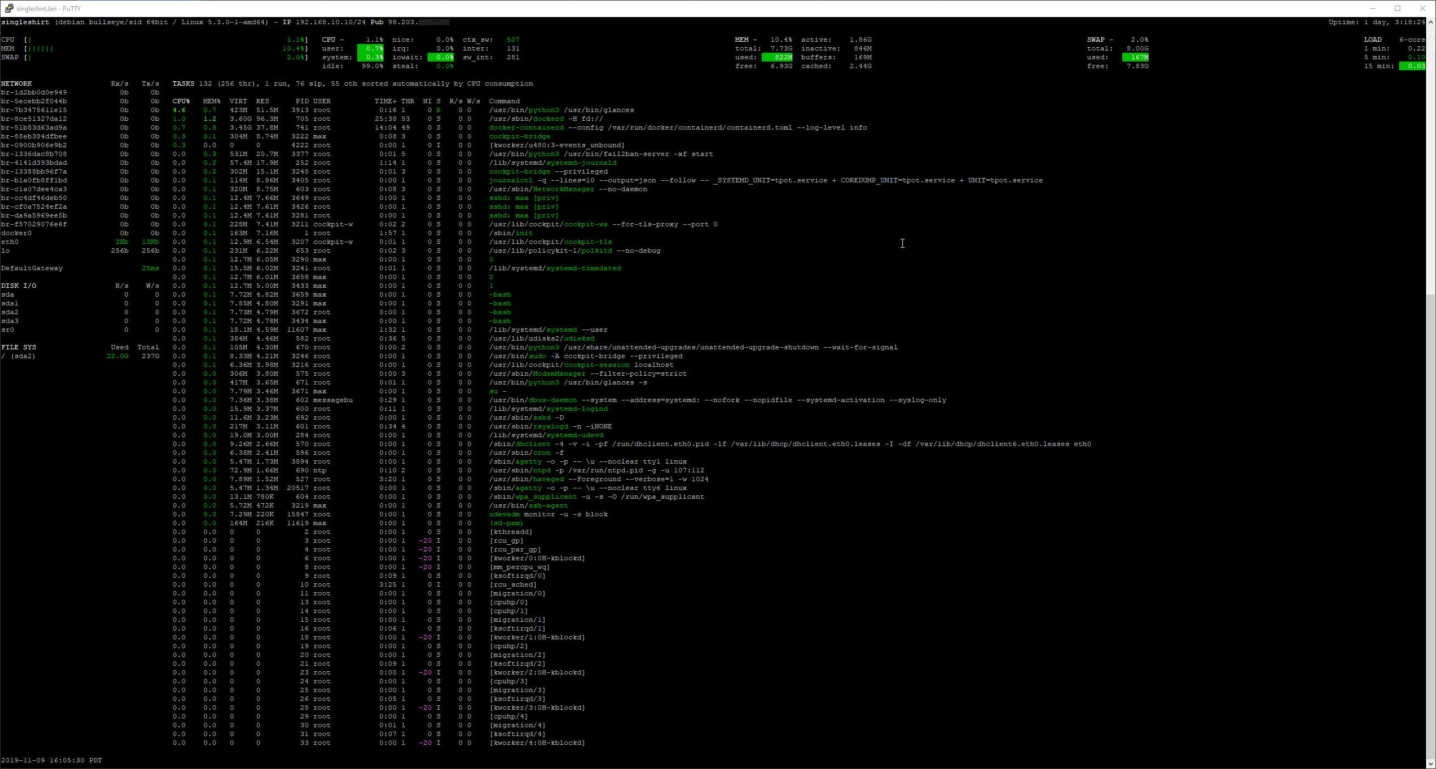Click the NETWORK section header
Screen dimensions: 1436x769
point(16,83)
